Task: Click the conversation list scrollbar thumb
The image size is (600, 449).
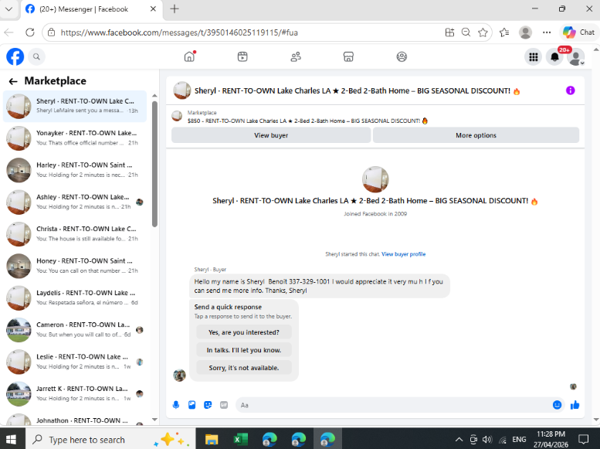Action: [x=154, y=164]
